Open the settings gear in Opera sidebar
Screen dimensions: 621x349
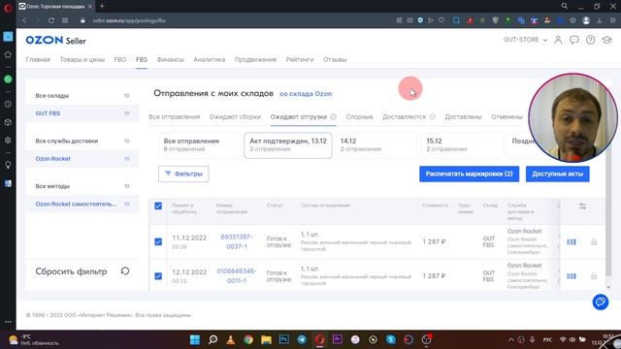pos(8,140)
